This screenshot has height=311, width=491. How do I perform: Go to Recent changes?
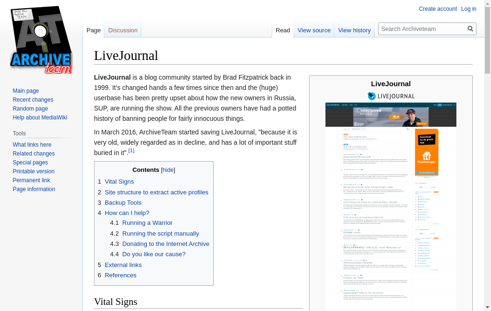click(x=33, y=100)
